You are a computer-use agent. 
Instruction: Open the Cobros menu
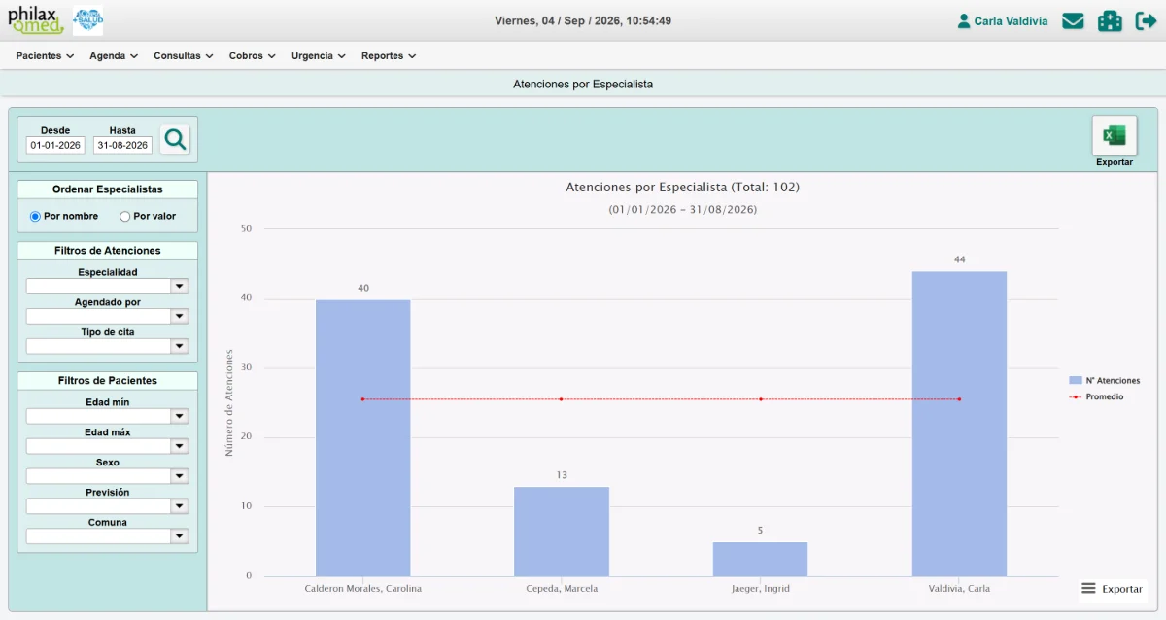[x=252, y=55]
